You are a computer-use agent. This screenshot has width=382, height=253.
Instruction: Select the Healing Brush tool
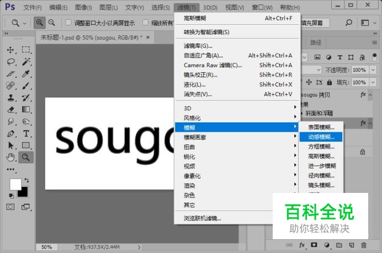point(10,85)
